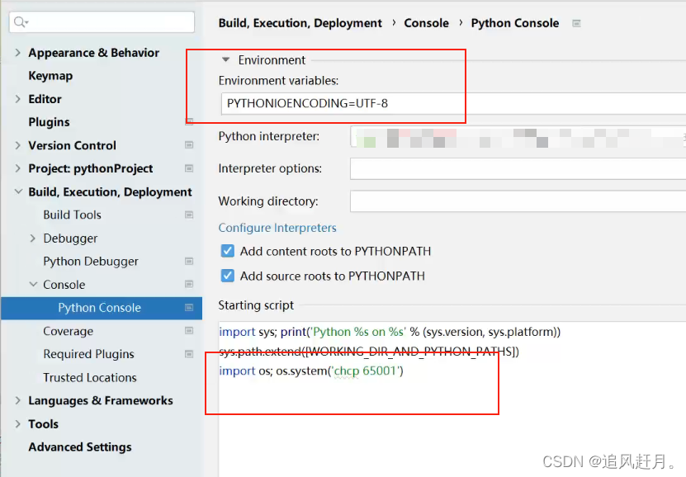Viewport: 686px width, 477px height.
Task: Click project-level icon beside Build Tools
Action: (189, 215)
